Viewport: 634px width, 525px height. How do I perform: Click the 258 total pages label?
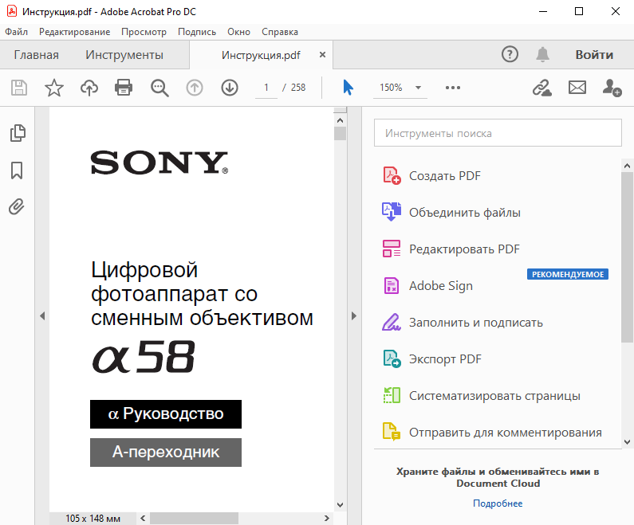298,88
